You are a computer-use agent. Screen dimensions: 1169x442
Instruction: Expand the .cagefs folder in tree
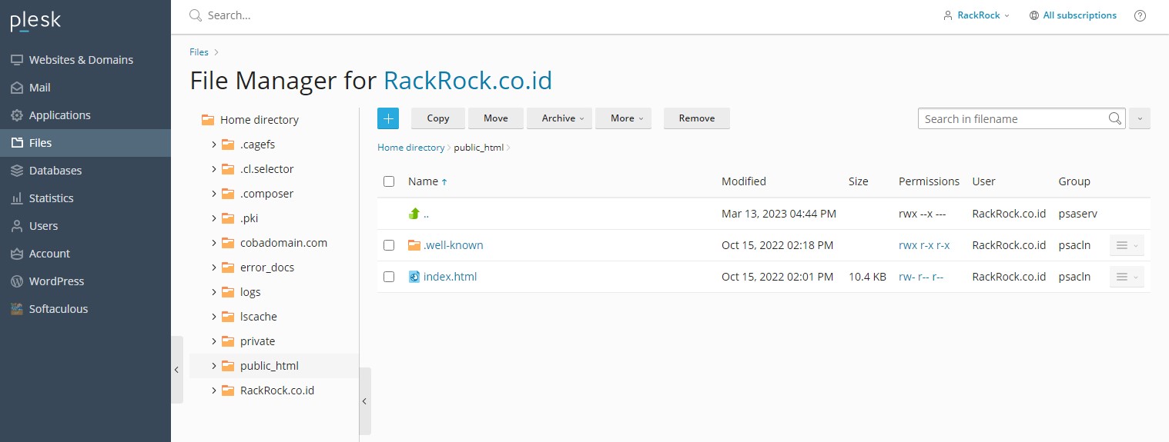coord(213,145)
